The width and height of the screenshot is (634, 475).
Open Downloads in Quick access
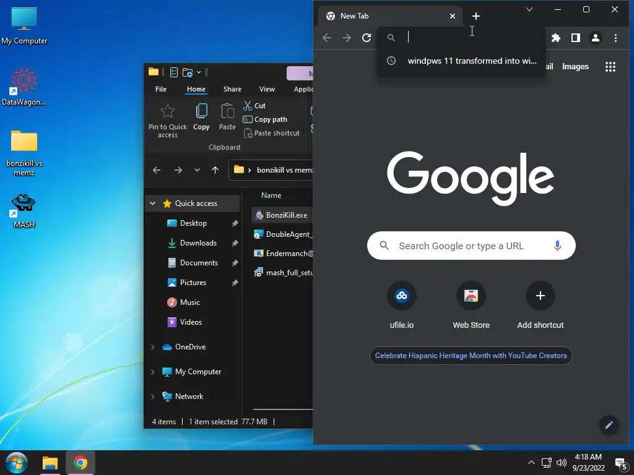tap(198, 242)
